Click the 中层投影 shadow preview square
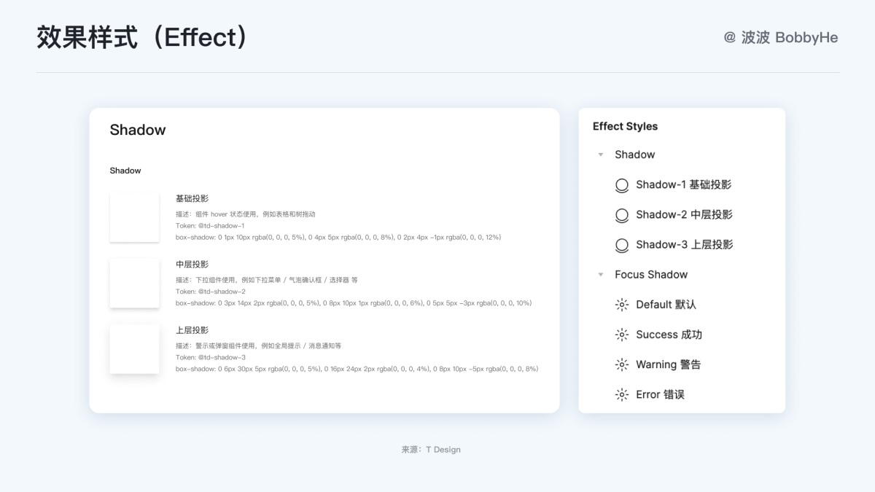This screenshot has width=875, height=492. coord(135,283)
